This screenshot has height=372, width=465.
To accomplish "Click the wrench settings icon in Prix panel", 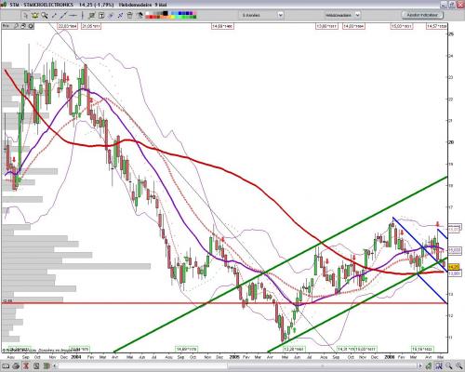I will click(x=16, y=26).
